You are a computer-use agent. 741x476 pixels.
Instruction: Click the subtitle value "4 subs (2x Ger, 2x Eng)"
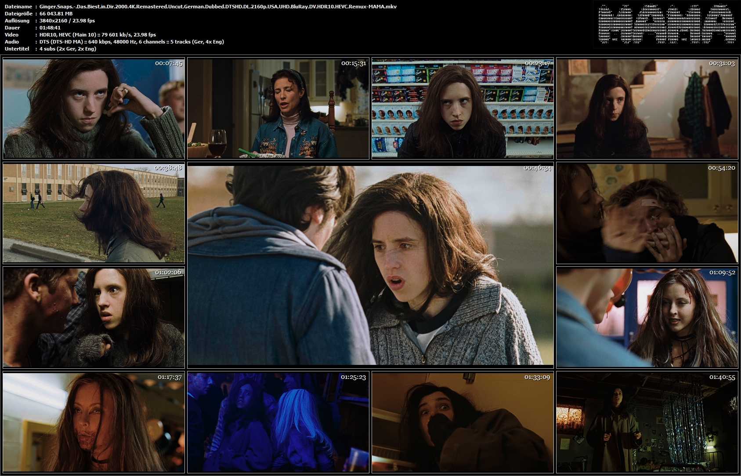point(68,49)
